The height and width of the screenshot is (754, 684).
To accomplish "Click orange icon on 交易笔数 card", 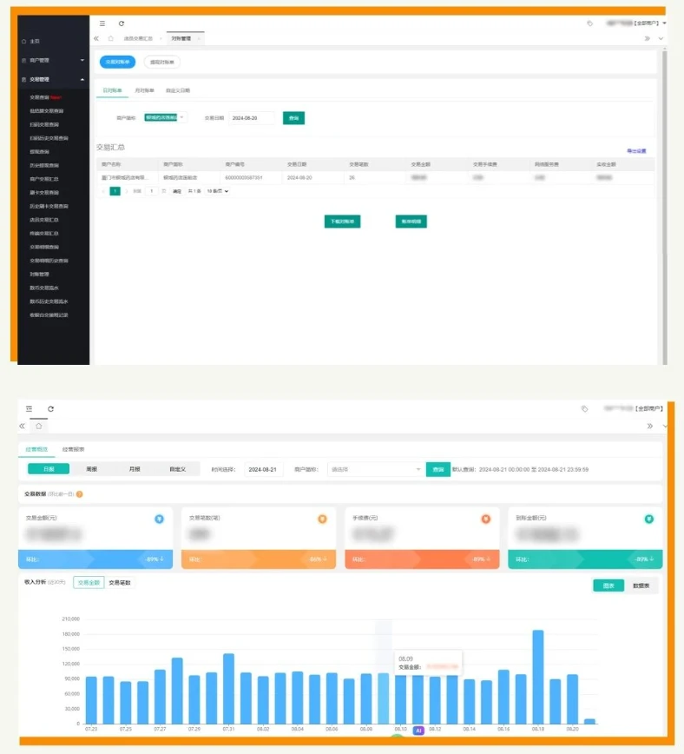I will pyautogui.click(x=323, y=519).
